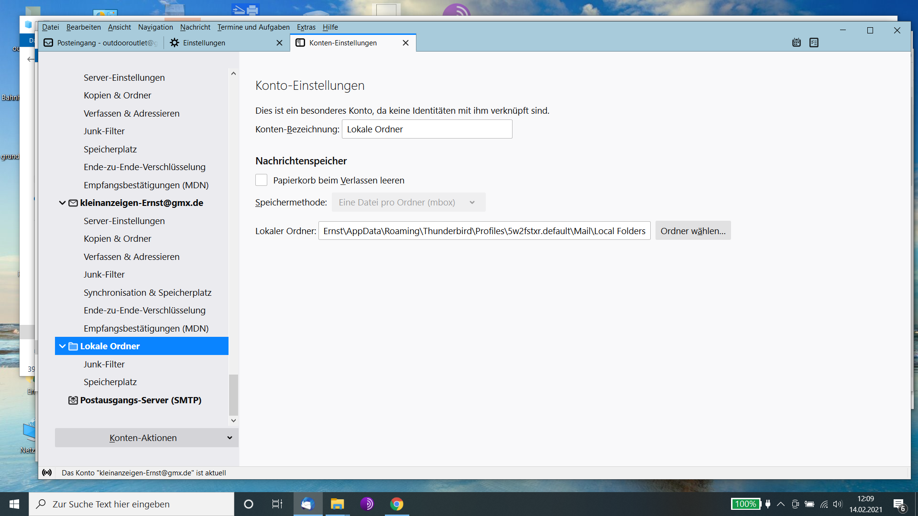
Task: Collapse the kleinanzeigen-Ernst@gmx.de account tree
Action: [x=62, y=203]
